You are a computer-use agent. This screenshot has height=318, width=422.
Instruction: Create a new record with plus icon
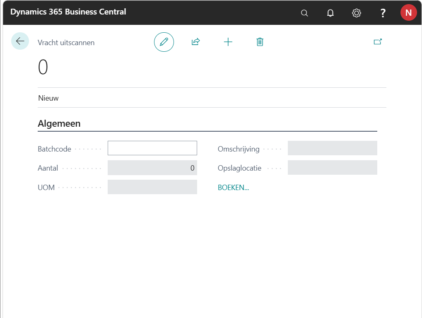228,42
